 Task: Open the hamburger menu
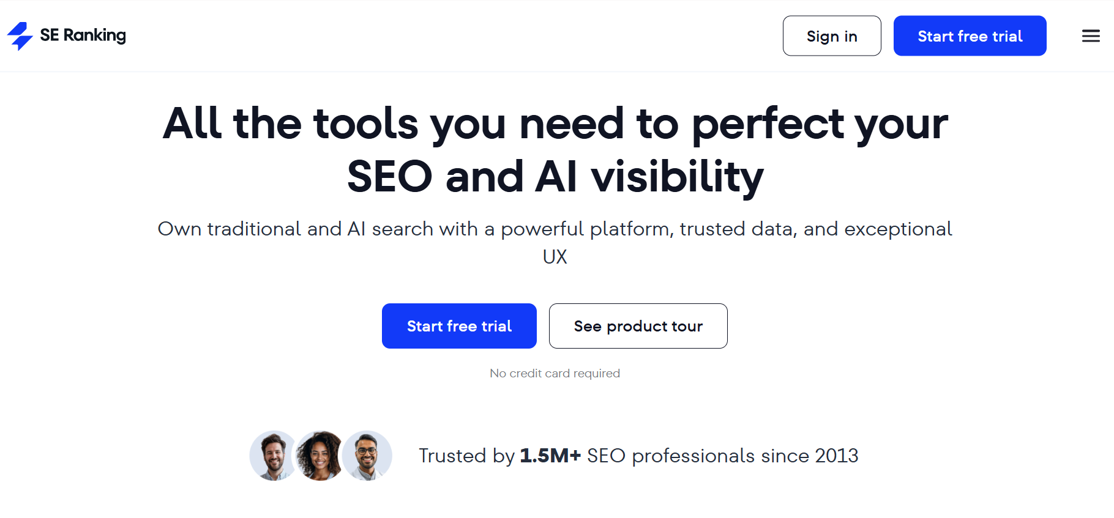click(1090, 36)
